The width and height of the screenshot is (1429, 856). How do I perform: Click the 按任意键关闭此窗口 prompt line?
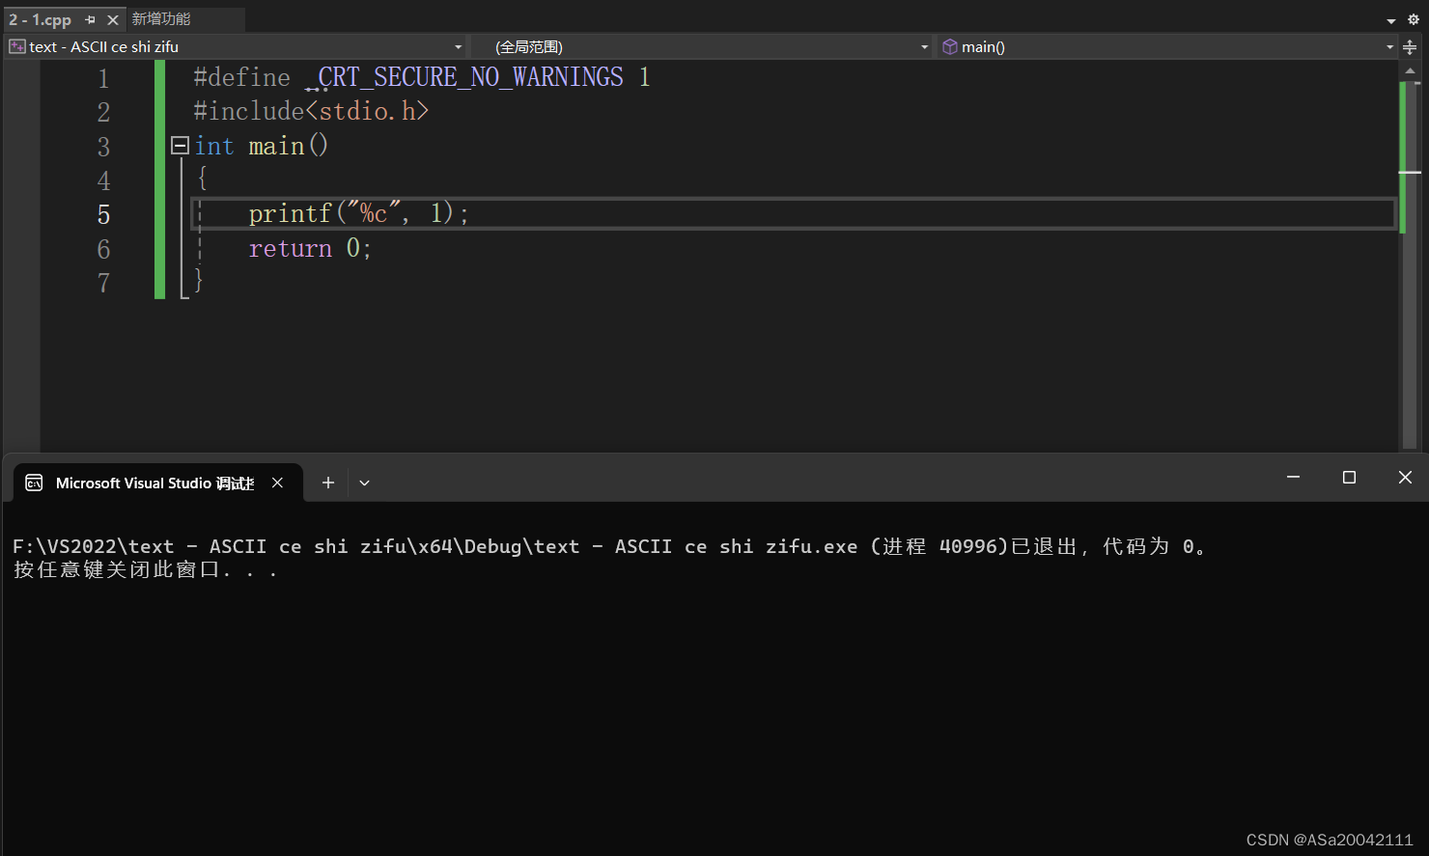click(146, 569)
